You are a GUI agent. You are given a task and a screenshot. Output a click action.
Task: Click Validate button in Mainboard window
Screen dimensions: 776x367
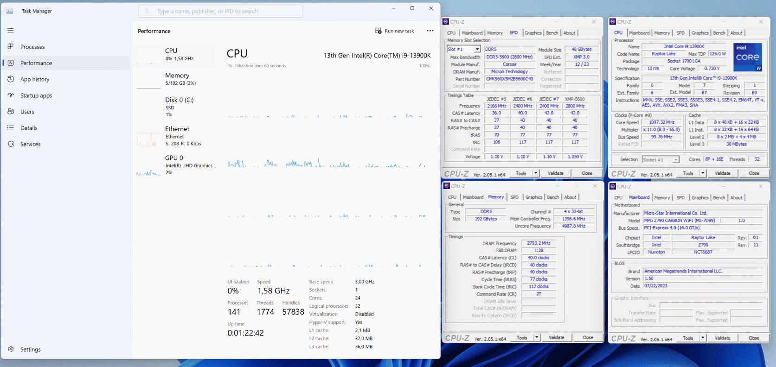(723, 338)
